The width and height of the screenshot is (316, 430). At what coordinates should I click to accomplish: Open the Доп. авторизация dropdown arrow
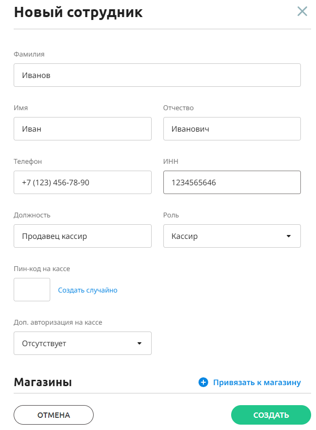pyautogui.click(x=139, y=343)
